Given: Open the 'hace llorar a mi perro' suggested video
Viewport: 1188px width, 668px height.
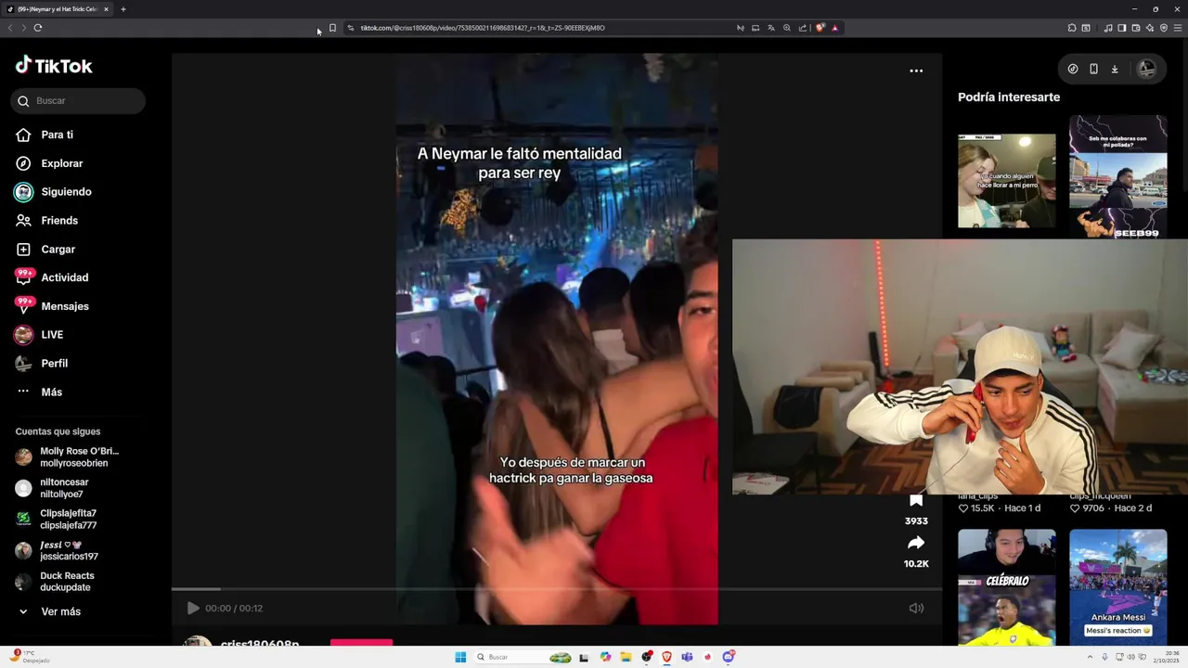Looking at the screenshot, I should click(1007, 180).
